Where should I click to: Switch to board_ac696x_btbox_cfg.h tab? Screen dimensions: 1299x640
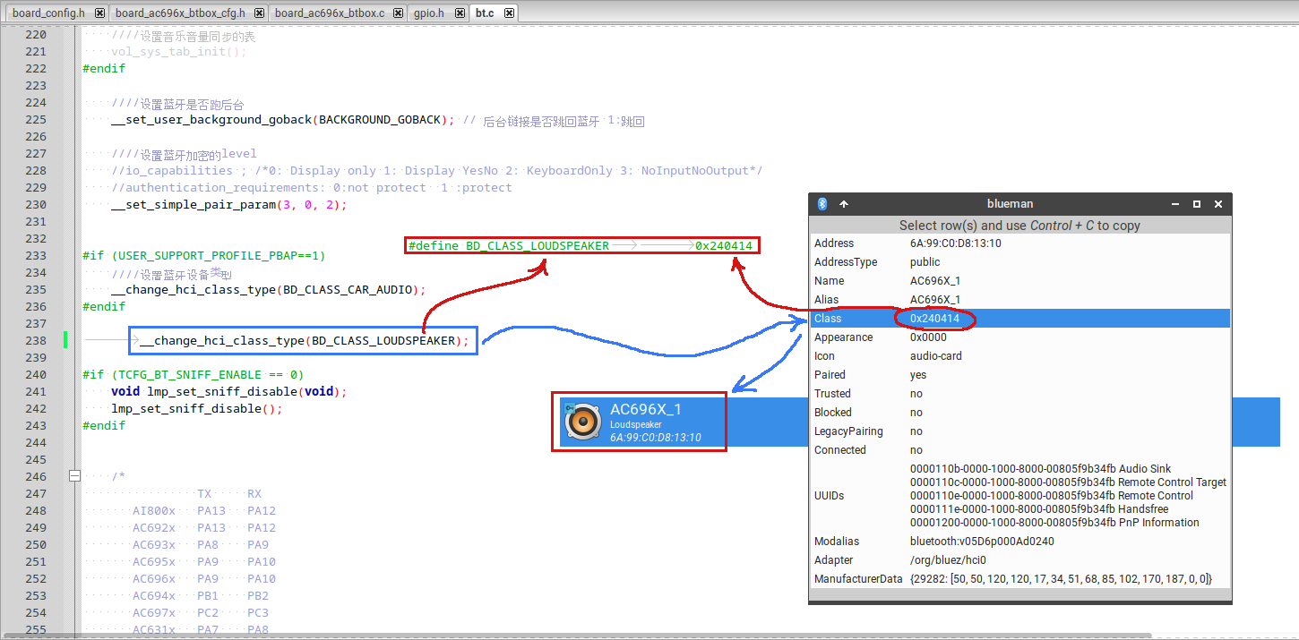[x=180, y=13]
